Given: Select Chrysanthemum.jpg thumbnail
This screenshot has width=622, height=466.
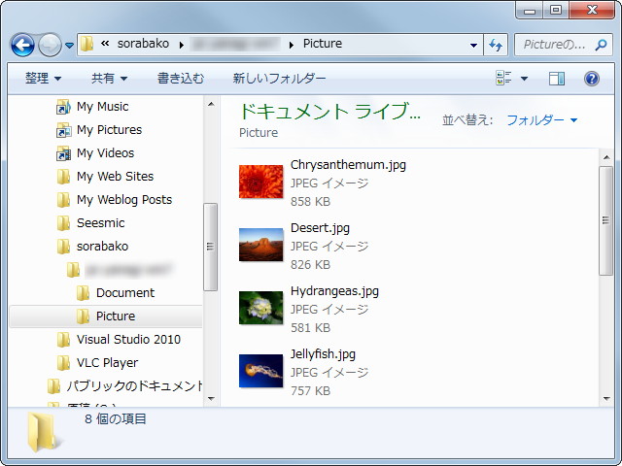Looking at the screenshot, I should [261, 182].
